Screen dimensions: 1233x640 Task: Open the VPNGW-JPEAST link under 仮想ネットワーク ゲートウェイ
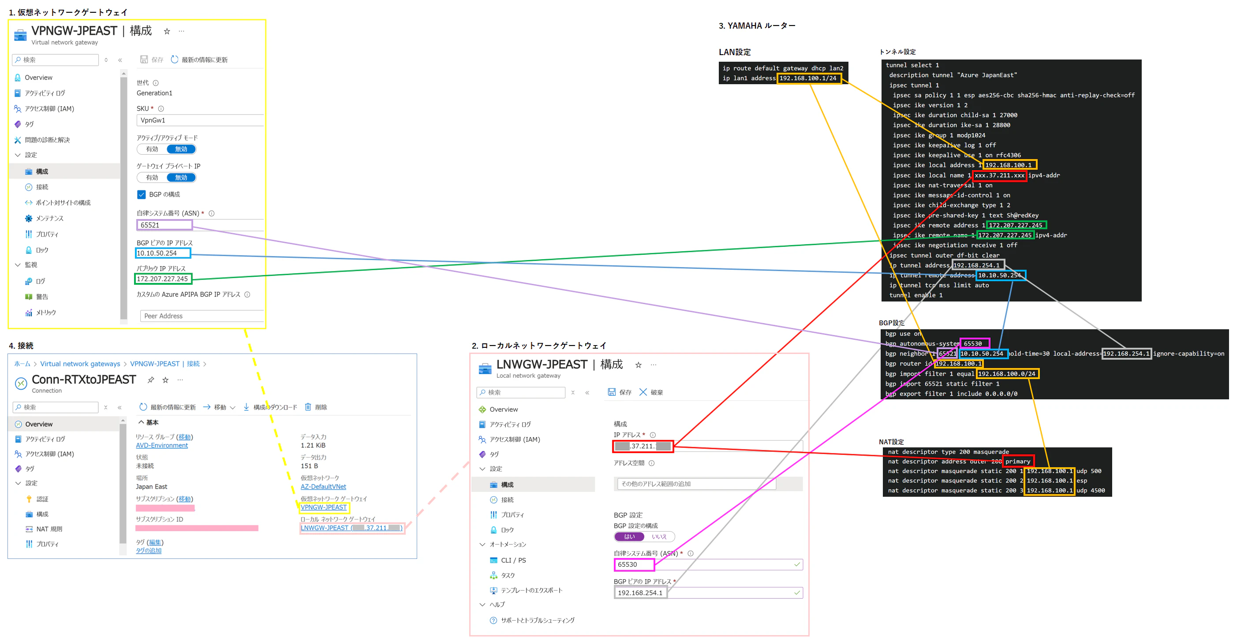[324, 507]
